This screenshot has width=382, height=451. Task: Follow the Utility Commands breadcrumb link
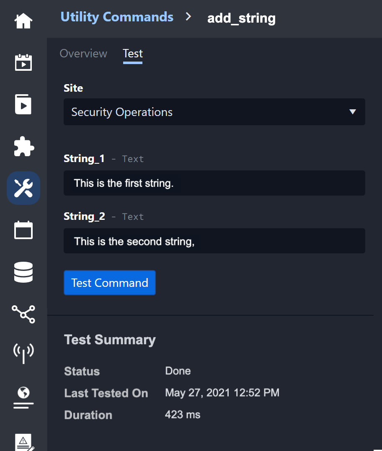[117, 17]
